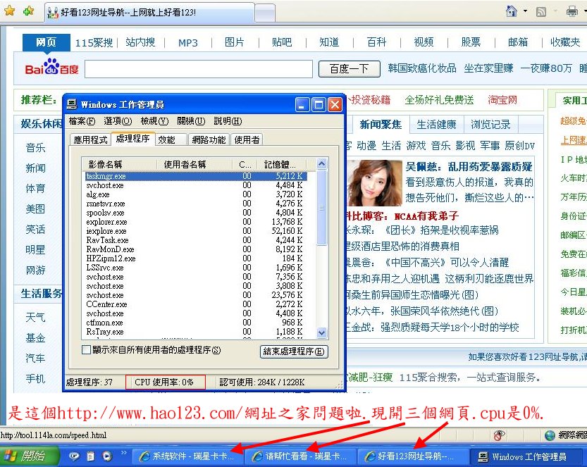Click the news photo thumbnail of woman
The width and height of the screenshot is (587, 467).
(x=374, y=183)
